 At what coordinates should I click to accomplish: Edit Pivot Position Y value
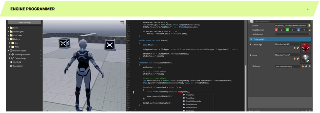point(293,30)
